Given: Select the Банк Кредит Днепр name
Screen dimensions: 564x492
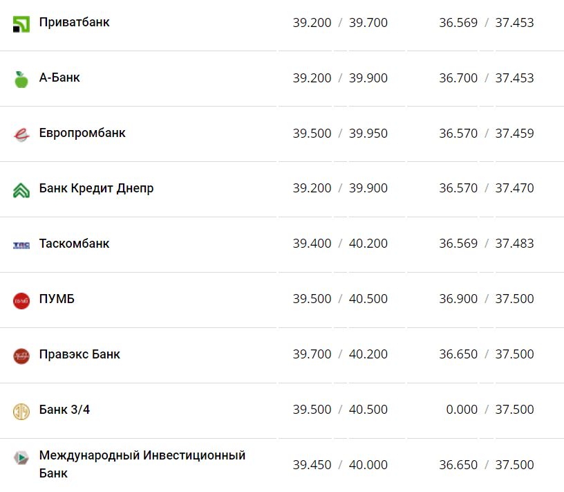Looking at the screenshot, I should (x=96, y=188).
